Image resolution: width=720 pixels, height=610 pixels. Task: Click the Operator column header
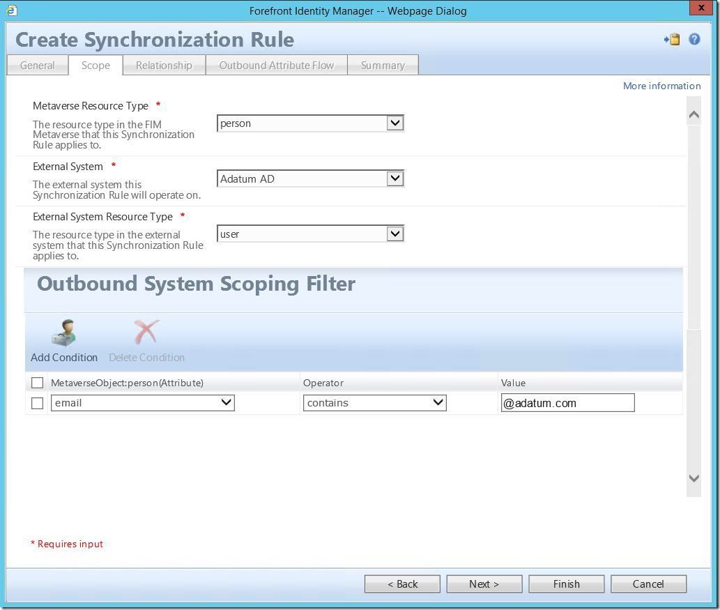[323, 383]
